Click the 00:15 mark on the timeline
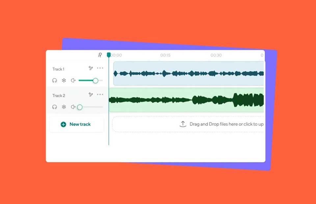Screen dimensions: 316x204 tap(165, 55)
